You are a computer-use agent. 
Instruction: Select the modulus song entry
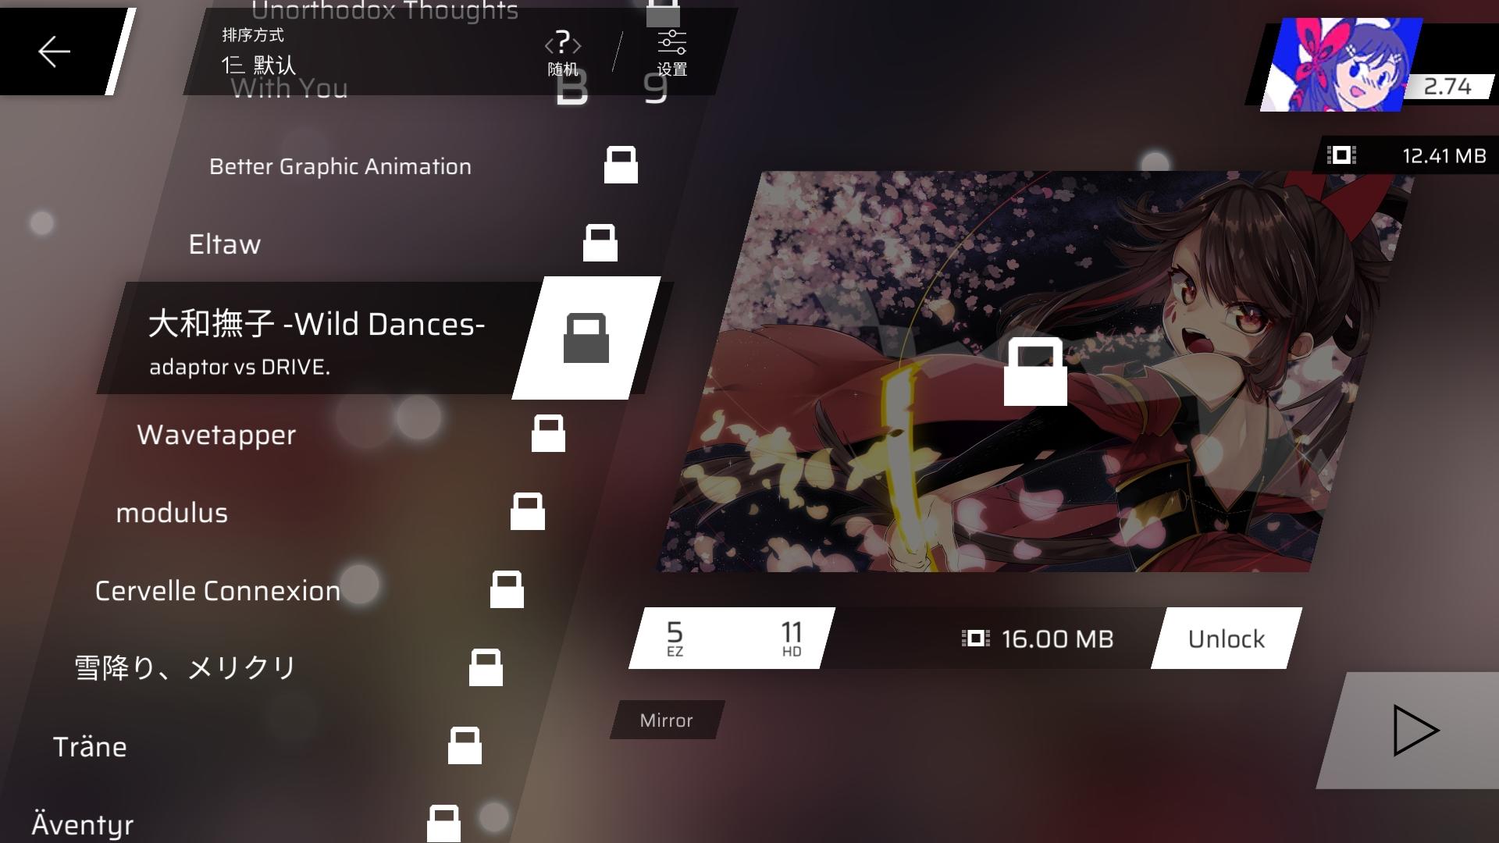(x=172, y=513)
